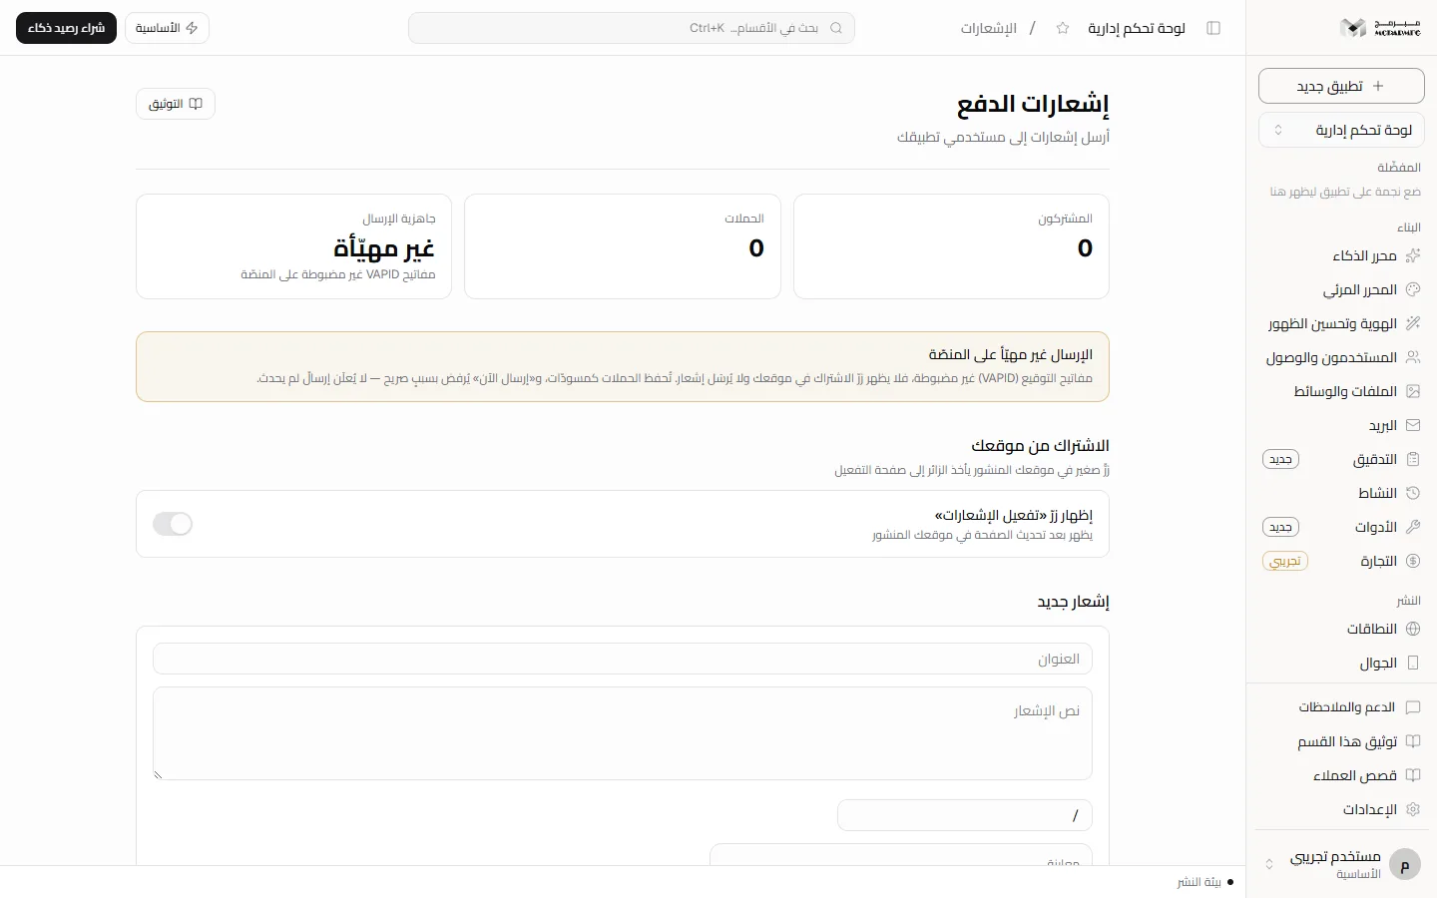This screenshot has height=898, width=1437.
Task: Open the البريد section
Action: point(1341,426)
